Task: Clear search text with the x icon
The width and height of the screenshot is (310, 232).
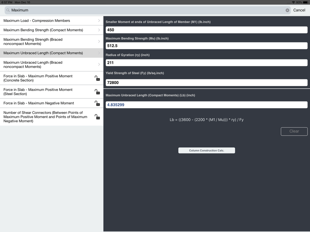Action: pyautogui.click(x=287, y=10)
